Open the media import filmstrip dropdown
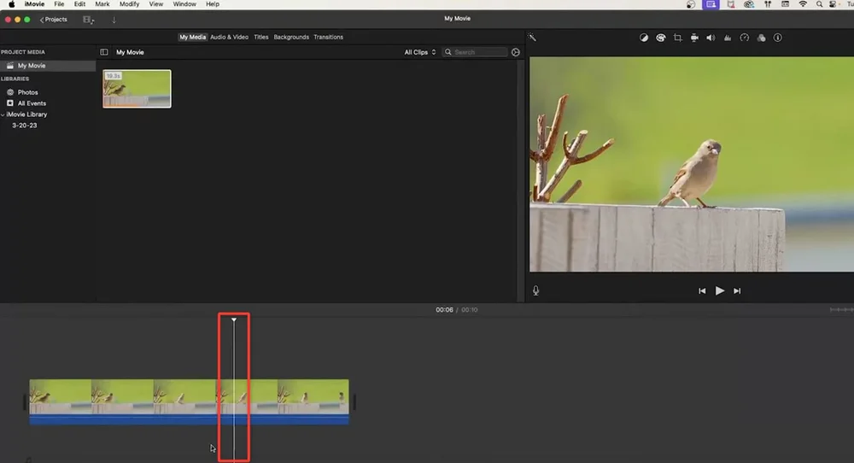The width and height of the screenshot is (854, 463). pyautogui.click(x=89, y=20)
